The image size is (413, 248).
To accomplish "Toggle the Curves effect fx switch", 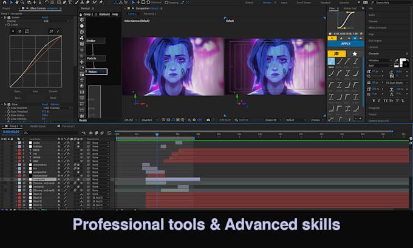I will [4, 18].
